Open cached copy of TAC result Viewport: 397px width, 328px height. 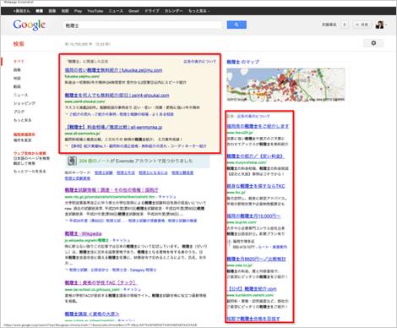133,289
